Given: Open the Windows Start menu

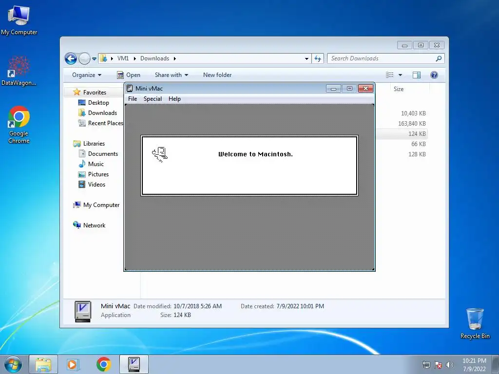Looking at the screenshot, I should [x=13, y=364].
